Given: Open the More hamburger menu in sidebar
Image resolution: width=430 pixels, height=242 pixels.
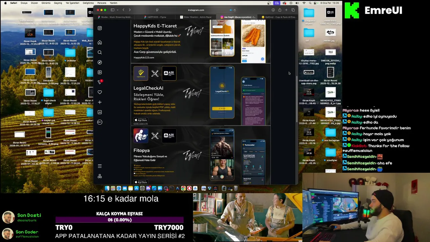Looking at the screenshot, I should [x=100, y=166].
